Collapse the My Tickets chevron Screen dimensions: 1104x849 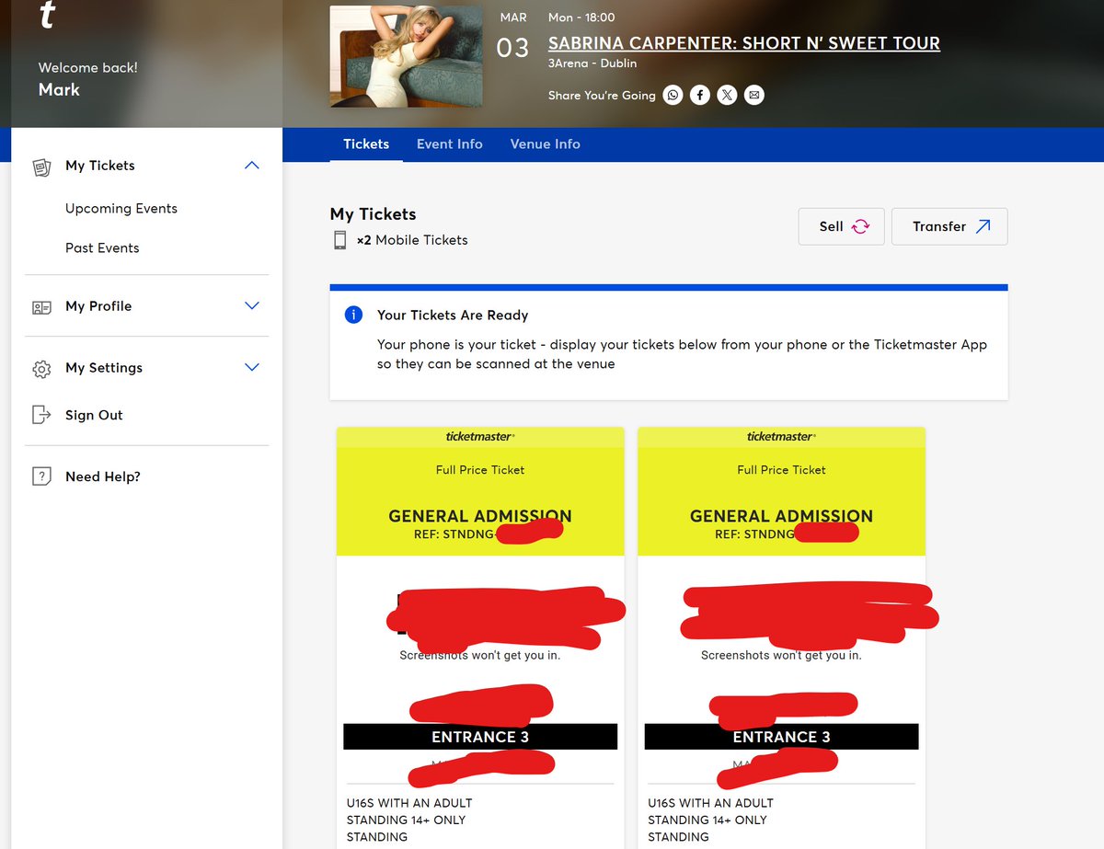252,166
